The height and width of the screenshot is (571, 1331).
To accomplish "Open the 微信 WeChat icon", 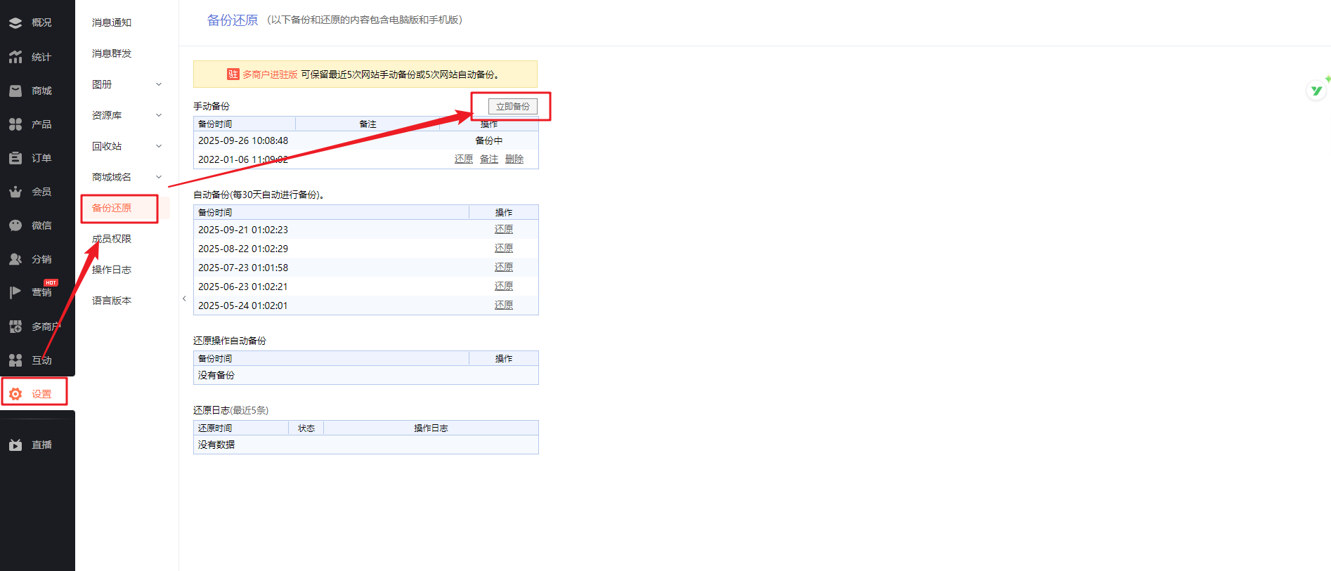I will click(15, 225).
